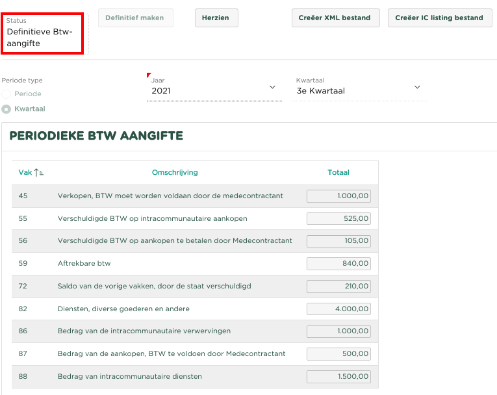Click the Creëer IC listing bestand button
Image resolution: width=497 pixels, height=395 pixels.
click(439, 18)
